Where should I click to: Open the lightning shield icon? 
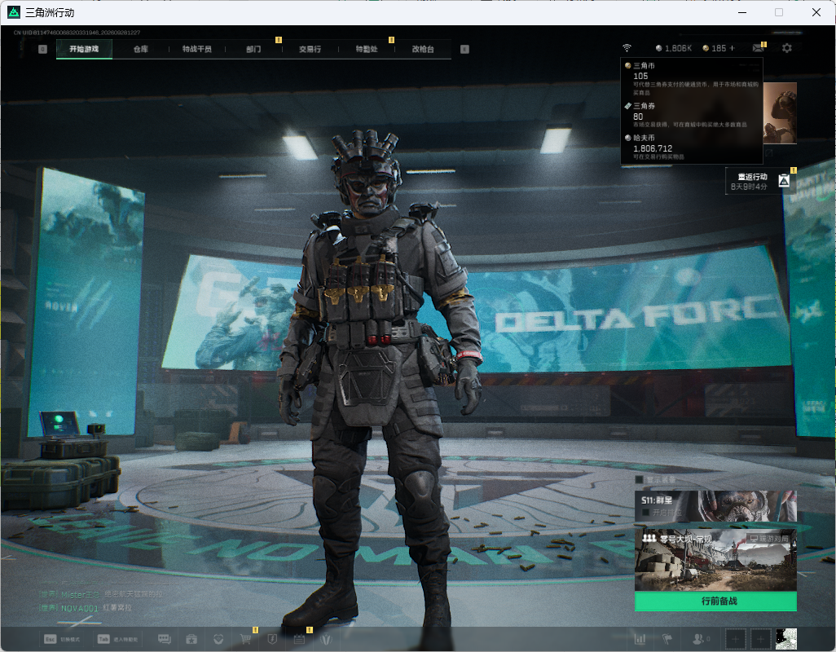[x=272, y=639]
